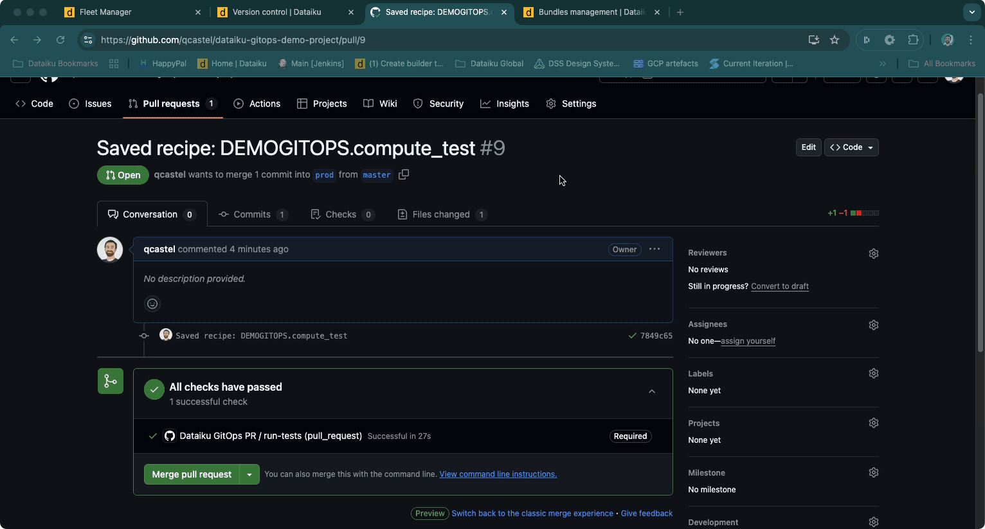
Task: Open Main [Jenkins] bookmark
Action: (x=311, y=64)
